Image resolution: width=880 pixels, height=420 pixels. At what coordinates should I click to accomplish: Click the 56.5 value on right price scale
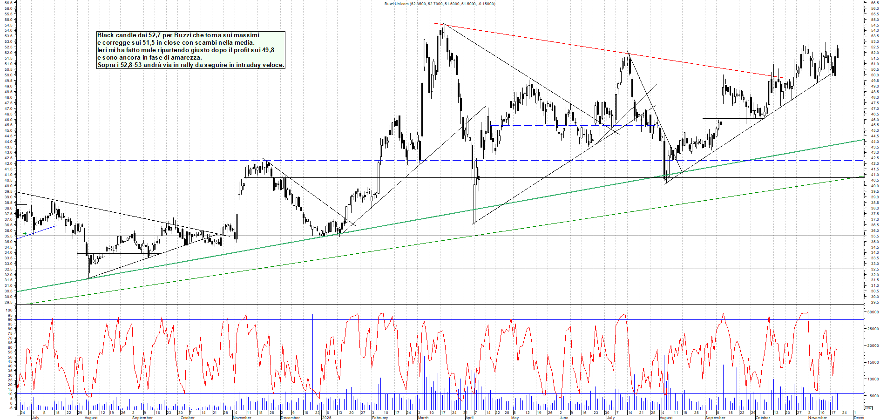pos(874,2)
